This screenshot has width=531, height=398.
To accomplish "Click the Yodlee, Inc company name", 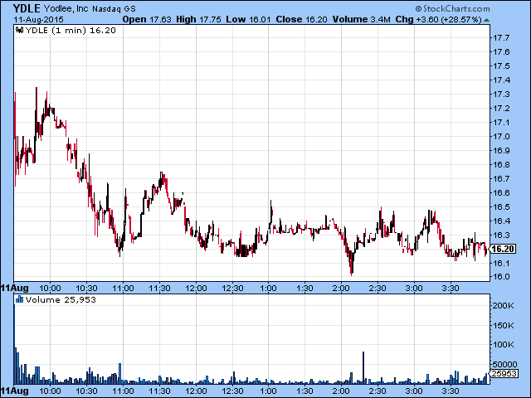I will 66,8.
